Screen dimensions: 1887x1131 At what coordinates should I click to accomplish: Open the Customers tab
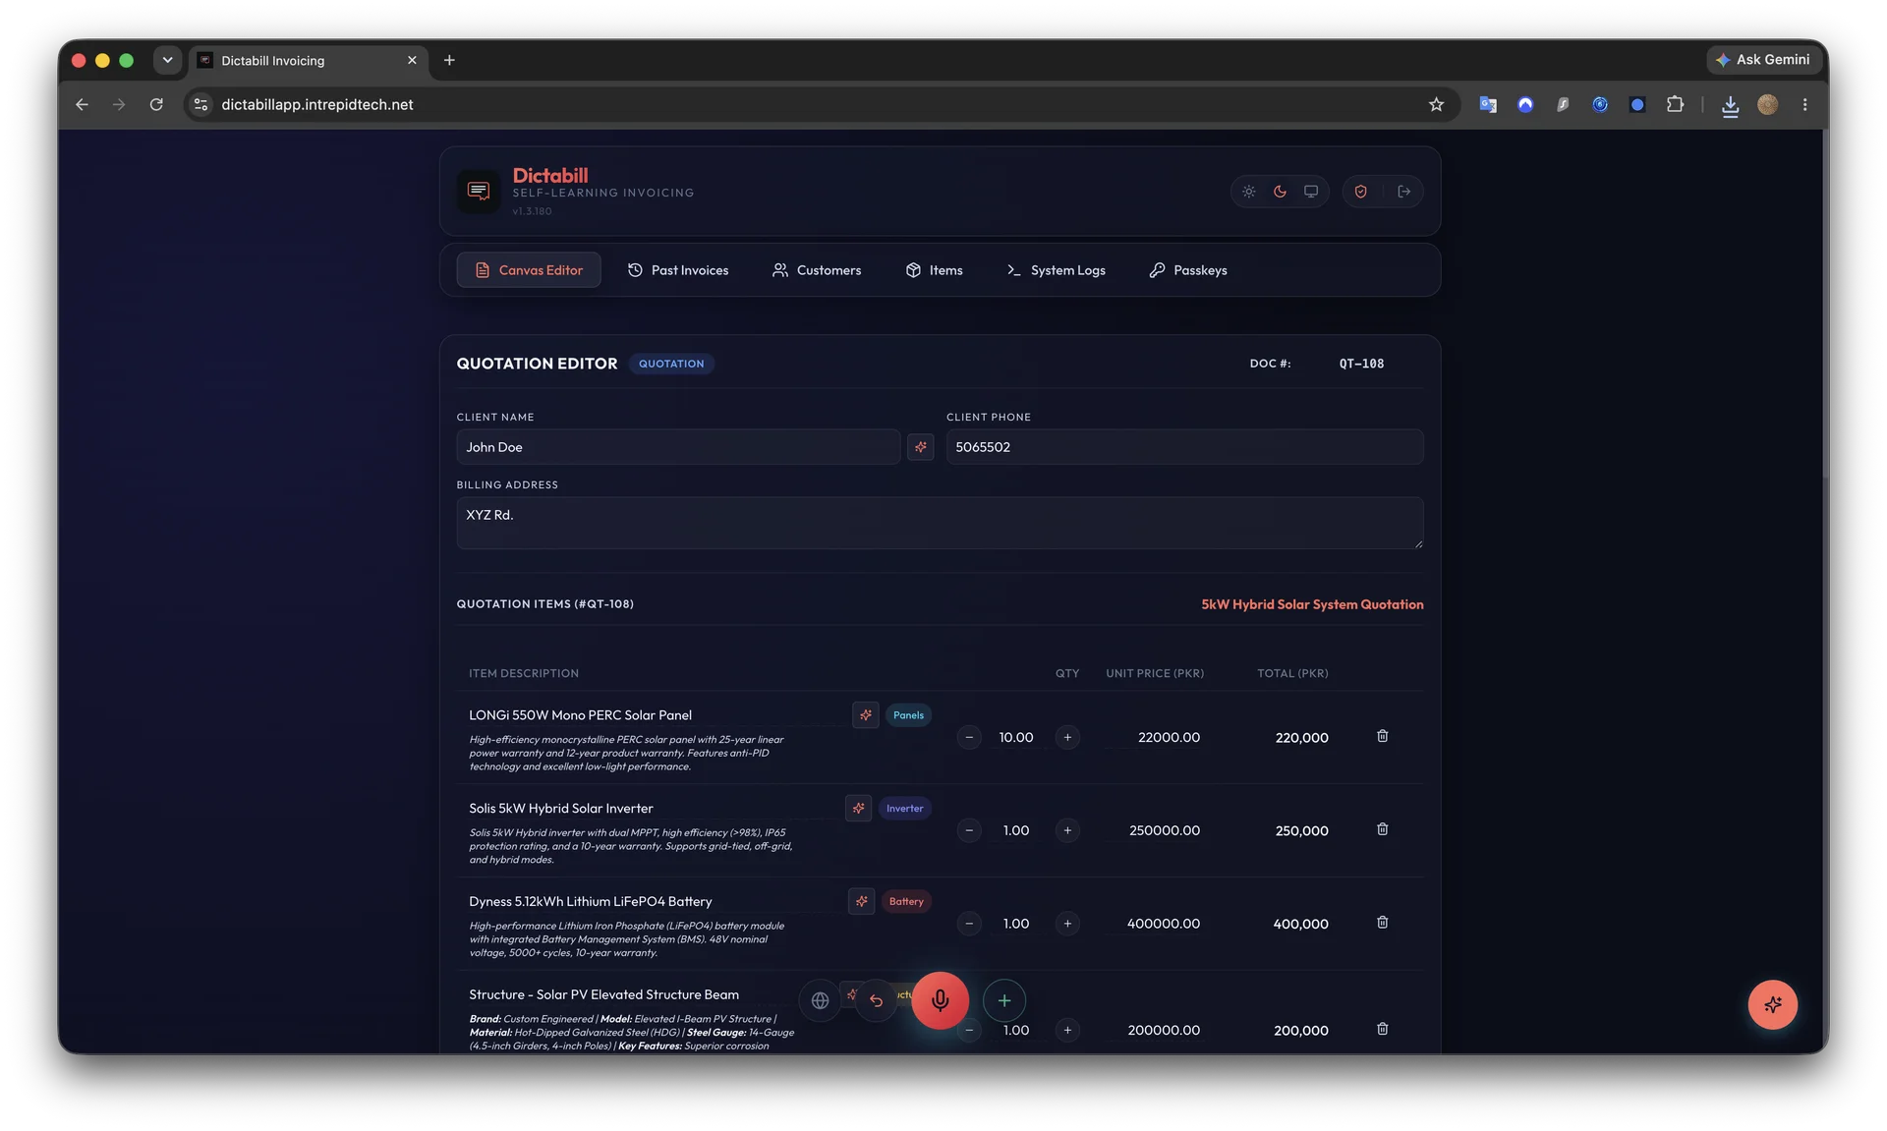(817, 270)
